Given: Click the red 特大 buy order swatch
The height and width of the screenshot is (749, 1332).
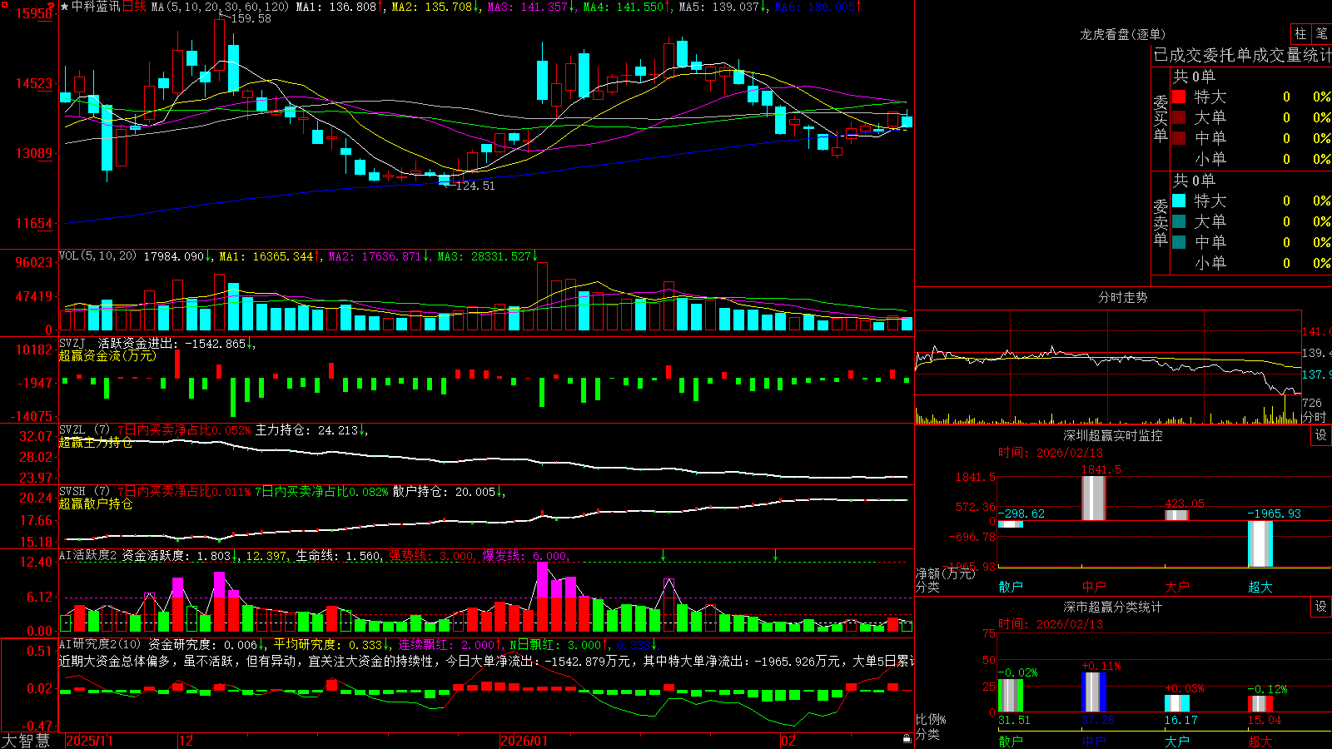Looking at the screenshot, I should click(1179, 97).
